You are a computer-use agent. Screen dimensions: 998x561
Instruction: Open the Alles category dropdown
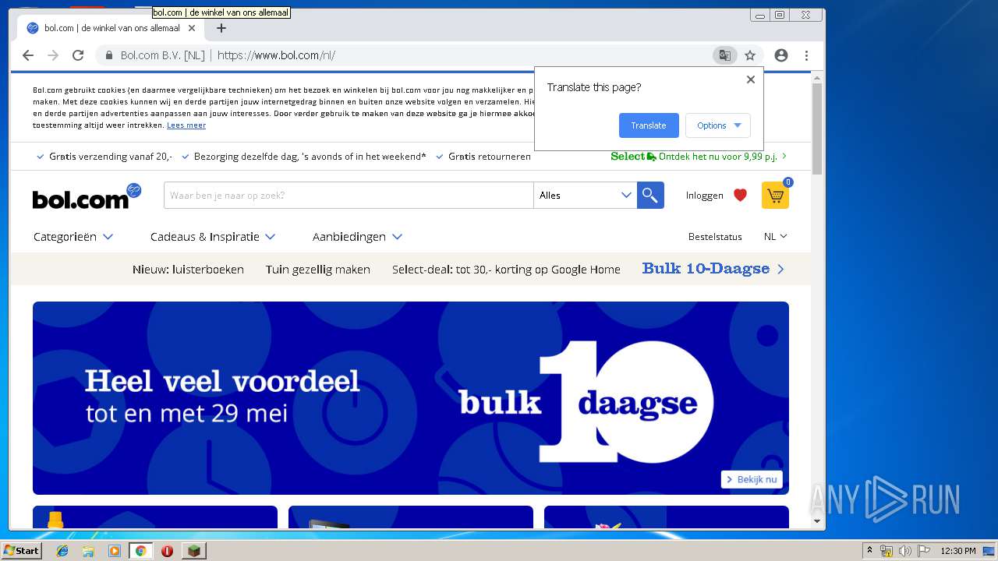(x=585, y=195)
